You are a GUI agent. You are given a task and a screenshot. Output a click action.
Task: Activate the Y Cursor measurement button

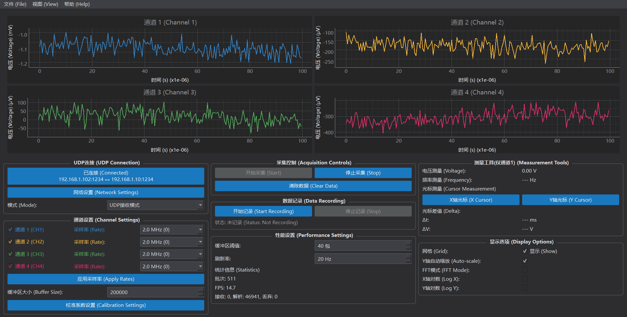[570, 200]
